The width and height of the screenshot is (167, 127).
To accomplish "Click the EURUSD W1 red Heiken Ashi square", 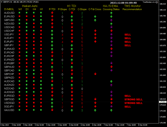I will click(x=20, y=16).
